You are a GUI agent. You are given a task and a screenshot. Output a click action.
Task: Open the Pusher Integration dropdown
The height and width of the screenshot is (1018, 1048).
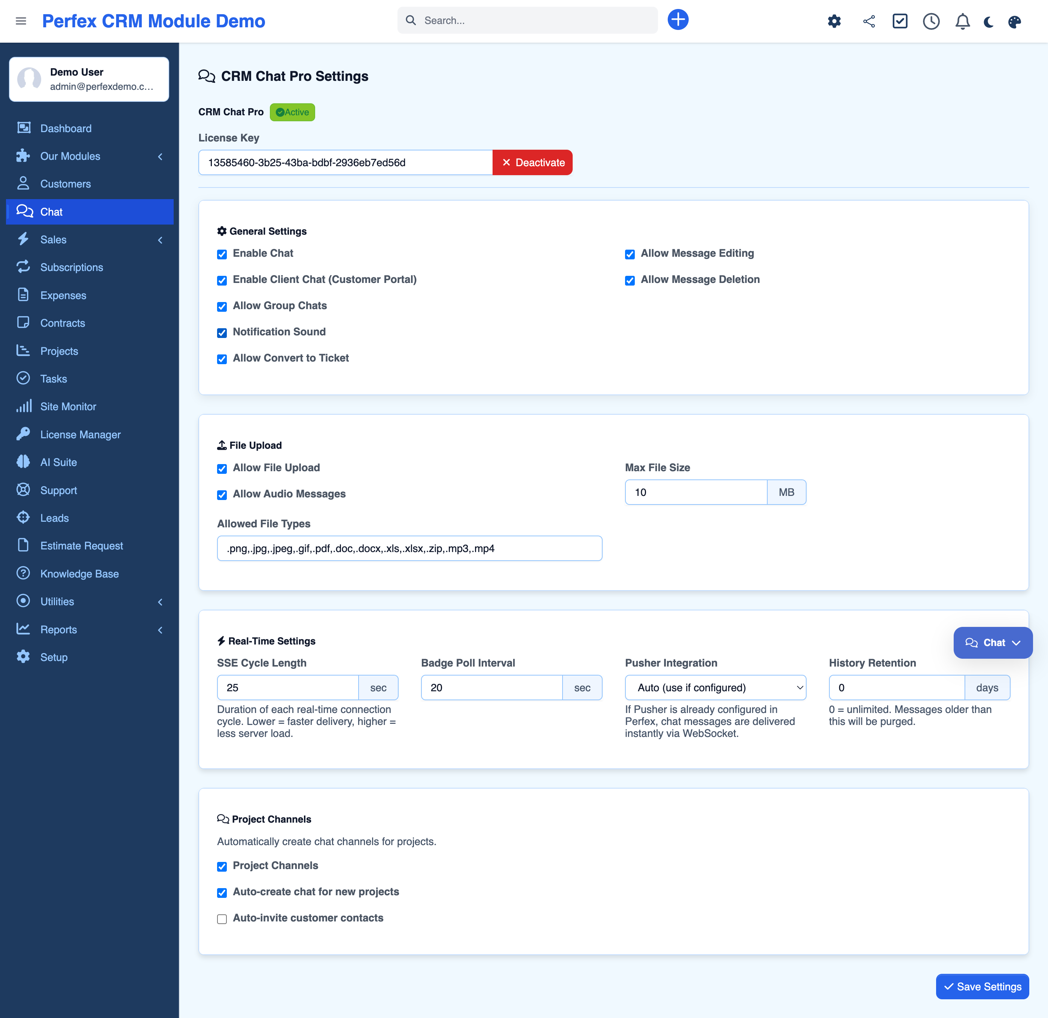715,688
